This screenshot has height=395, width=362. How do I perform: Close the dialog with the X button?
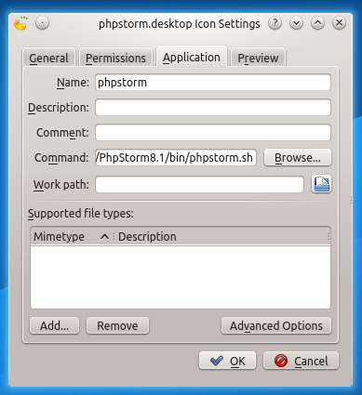[x=339, y=23]
